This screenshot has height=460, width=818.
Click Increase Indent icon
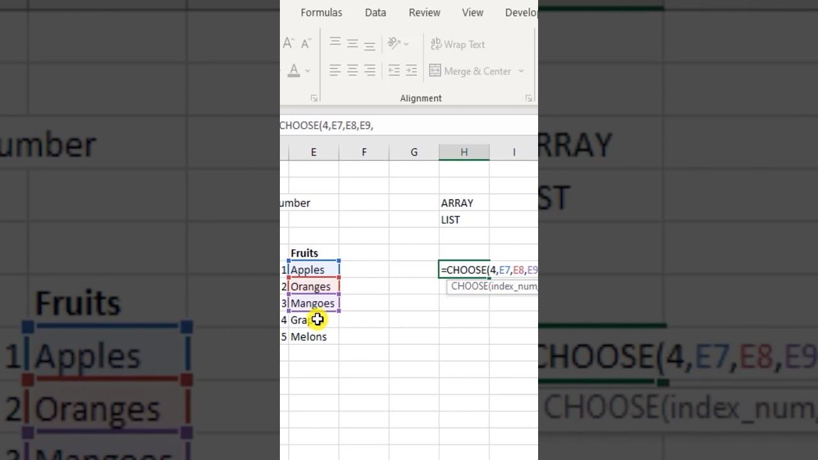(x=411, y=71)
